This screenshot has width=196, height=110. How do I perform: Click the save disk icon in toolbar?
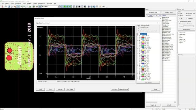coord(9,6)
